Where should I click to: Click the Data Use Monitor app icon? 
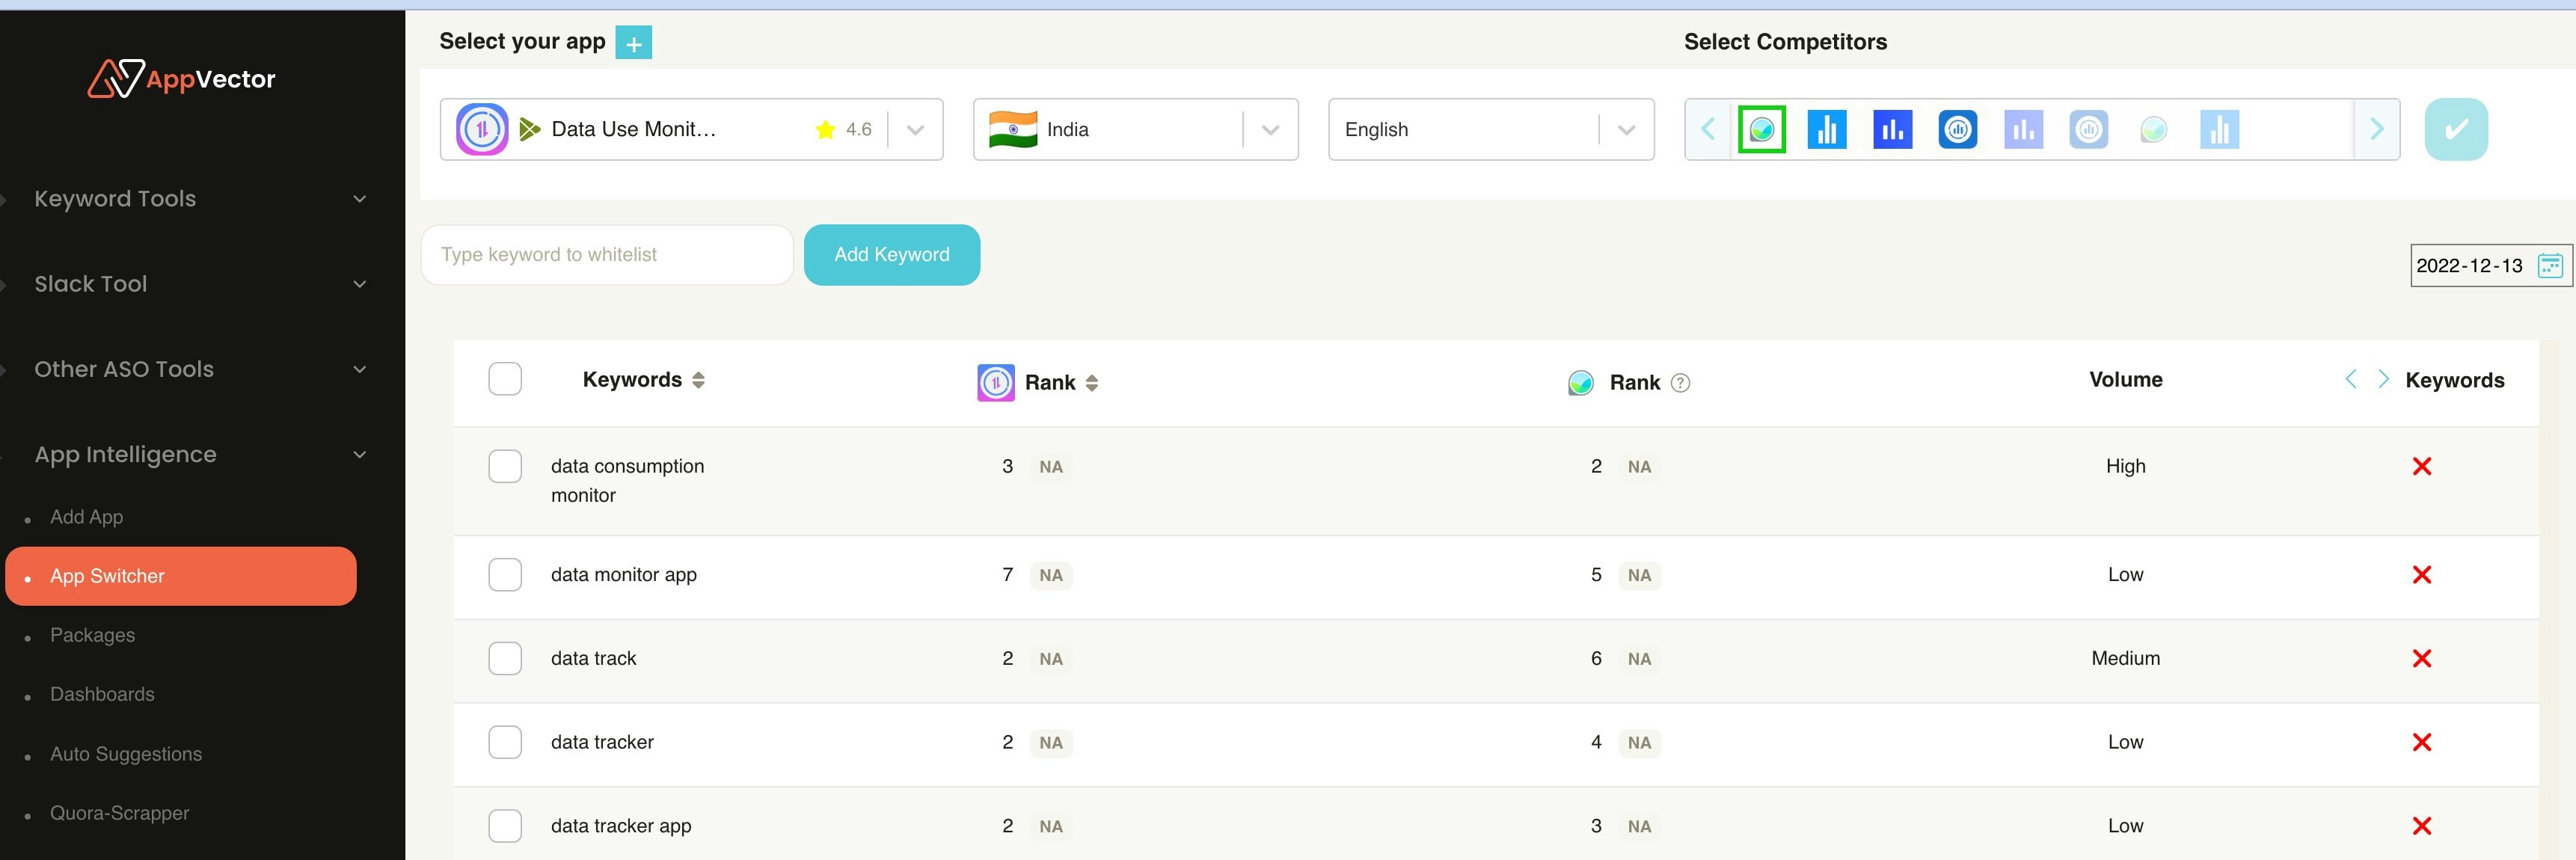(482, 129)
